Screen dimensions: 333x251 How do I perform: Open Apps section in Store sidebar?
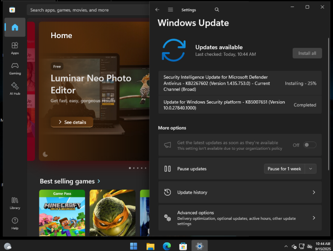[15, 49]
